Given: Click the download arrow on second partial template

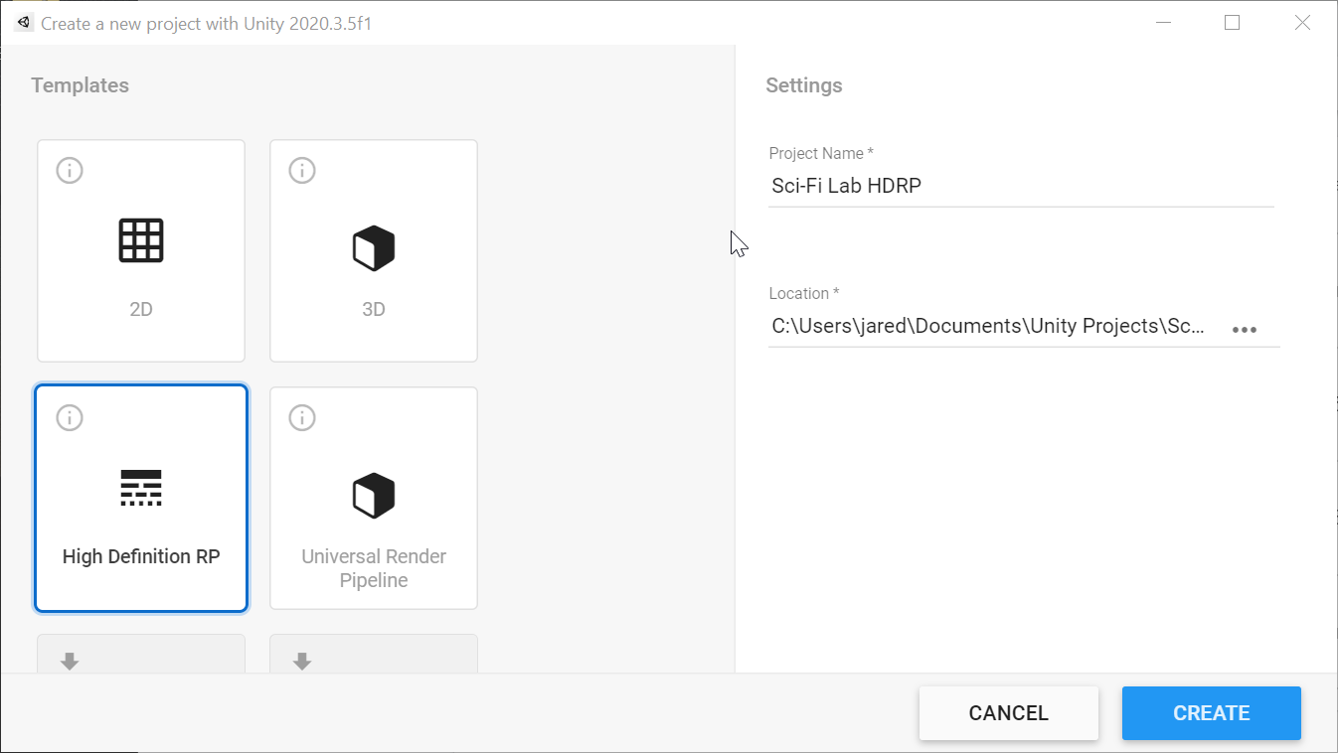Looking at the screenshot, I should click(302, 662).
